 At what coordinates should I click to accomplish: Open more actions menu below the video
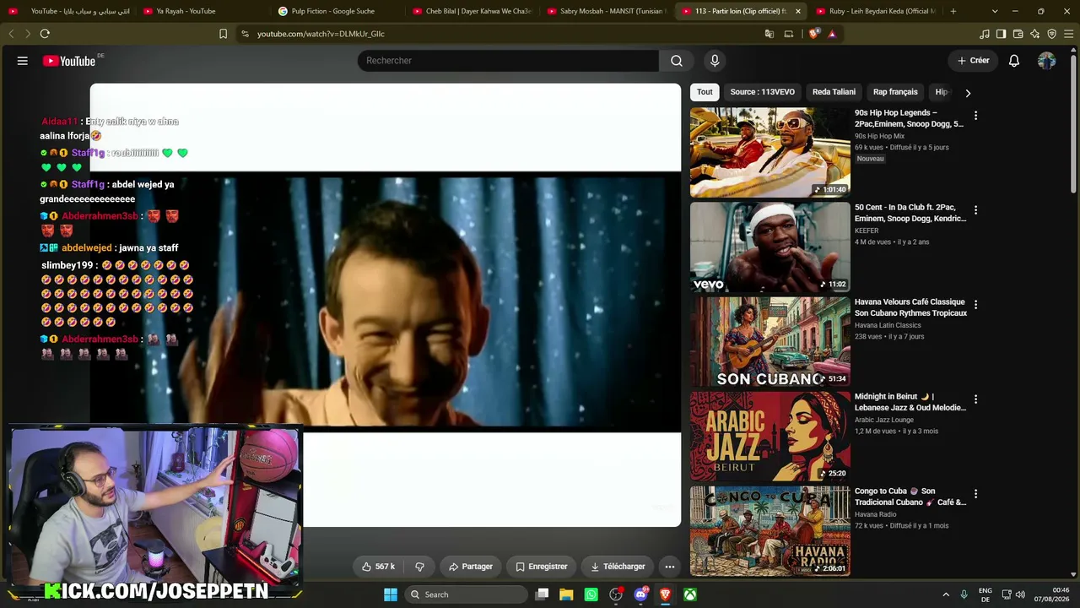tap(670, 567)
